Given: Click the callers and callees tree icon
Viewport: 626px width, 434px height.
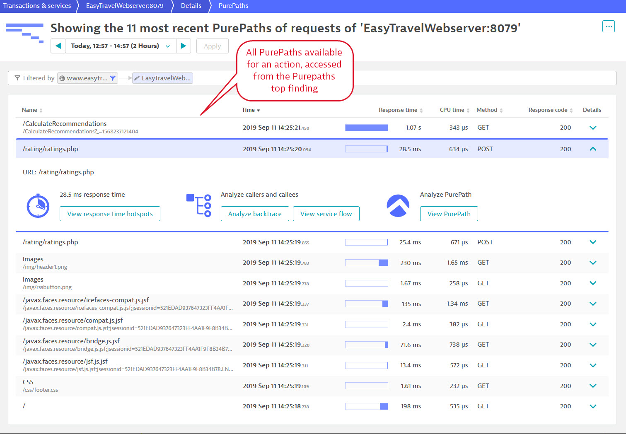Looking at the screenshot, I should [199, 205].
